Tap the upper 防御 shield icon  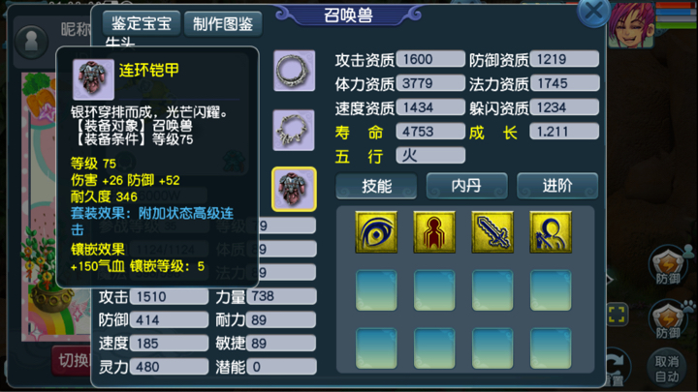(667, 267)
